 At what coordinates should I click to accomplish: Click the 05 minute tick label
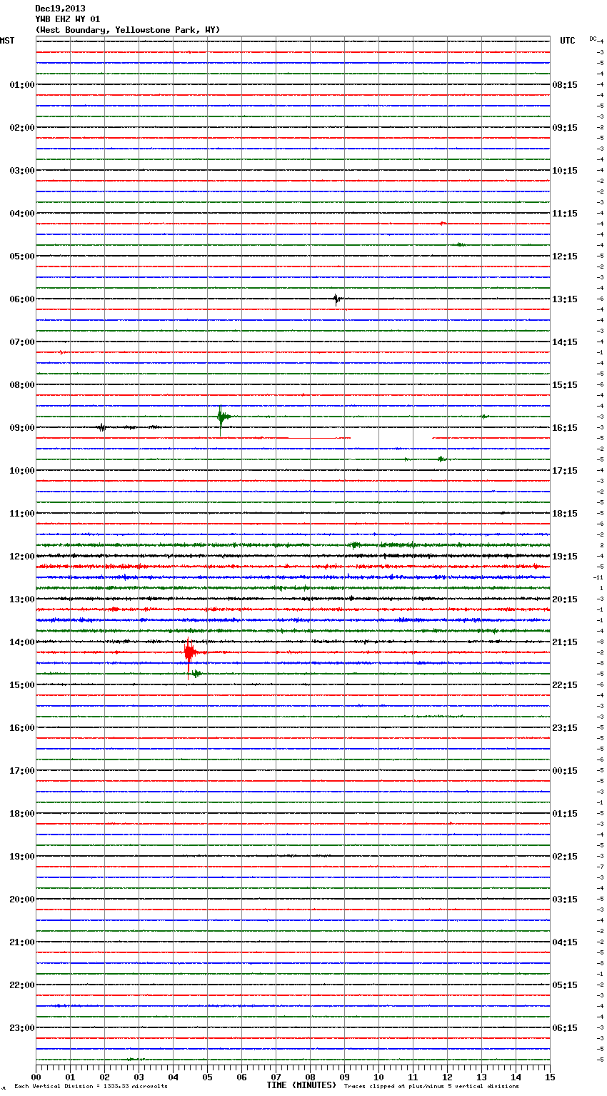pos(207,1077)
